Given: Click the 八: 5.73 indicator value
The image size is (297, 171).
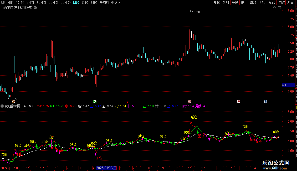Looking at the screenshot, I should tap(120, 106).
